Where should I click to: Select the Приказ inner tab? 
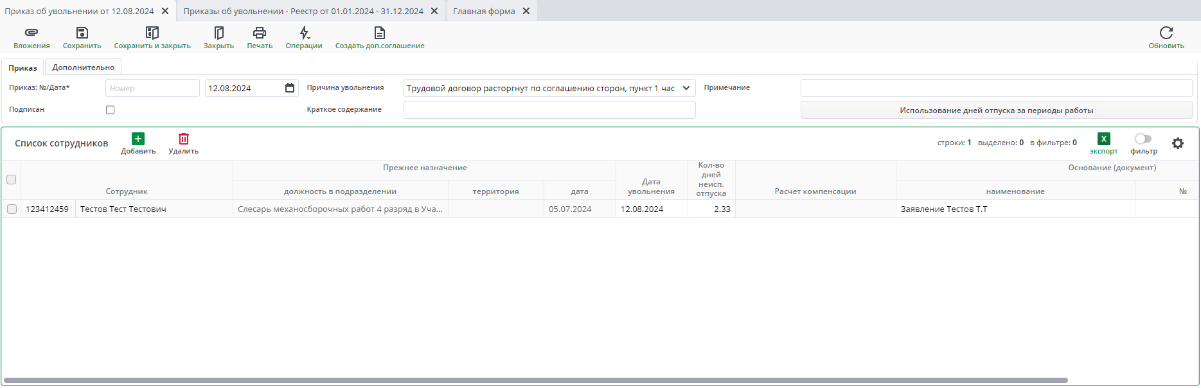23,67
